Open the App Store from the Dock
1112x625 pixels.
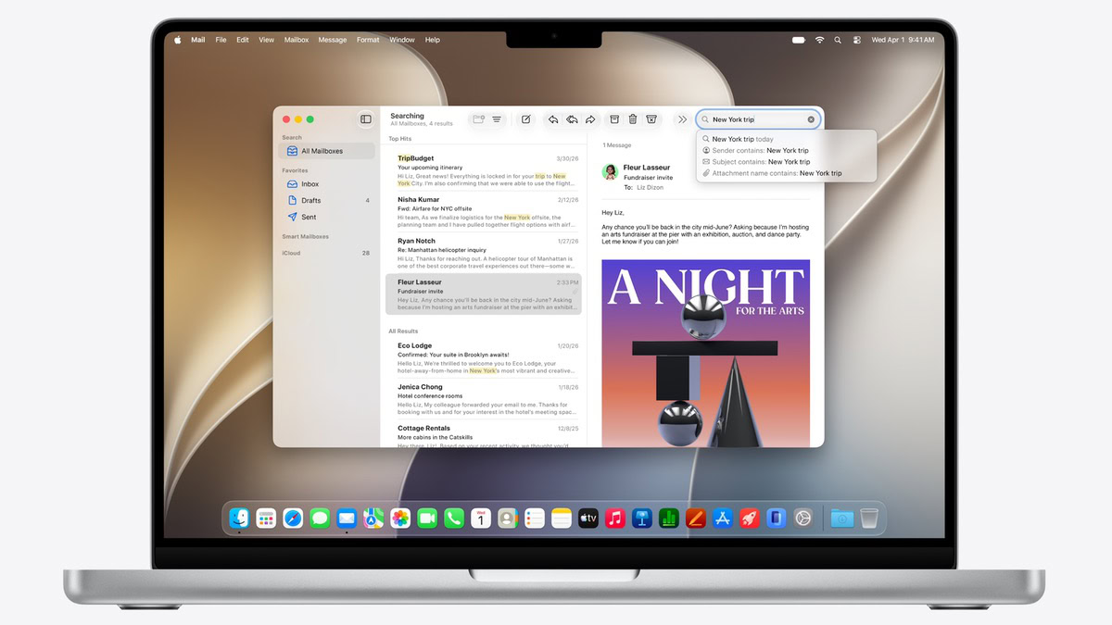pos(723,518)
